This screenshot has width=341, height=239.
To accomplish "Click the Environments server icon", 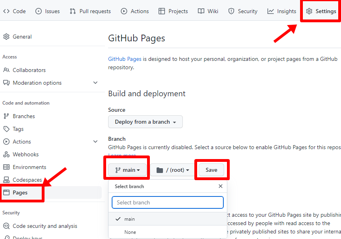I will point(6,167).
